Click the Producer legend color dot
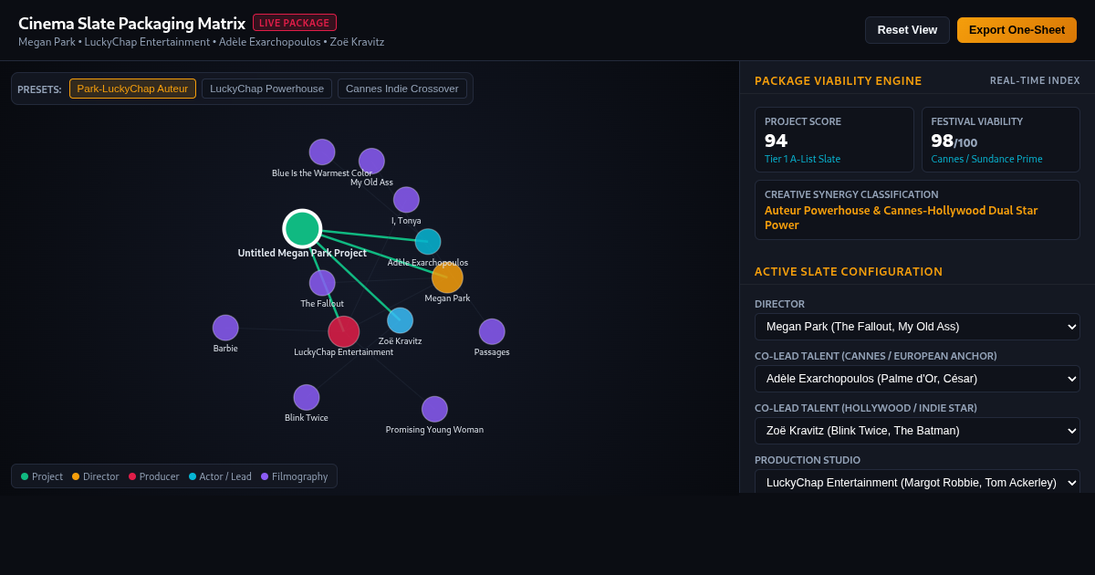The width and height of the screenshot is (1095, 575). 132,476
